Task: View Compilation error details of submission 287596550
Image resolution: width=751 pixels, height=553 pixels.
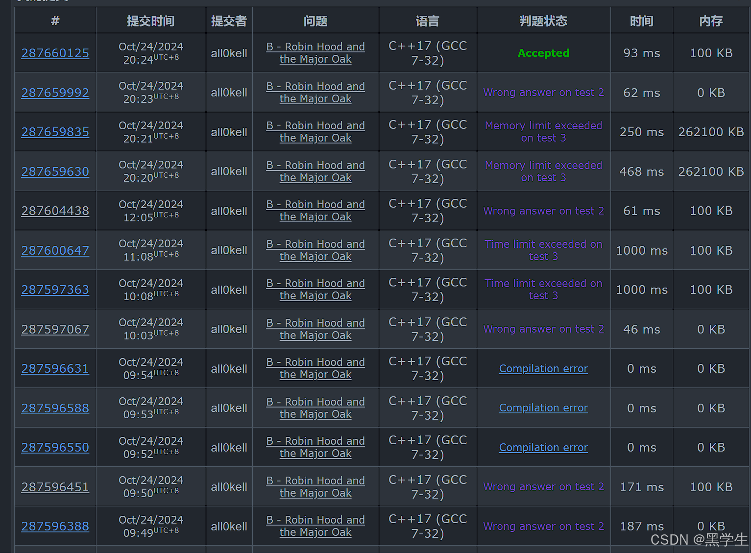Action: pos(543,447)
